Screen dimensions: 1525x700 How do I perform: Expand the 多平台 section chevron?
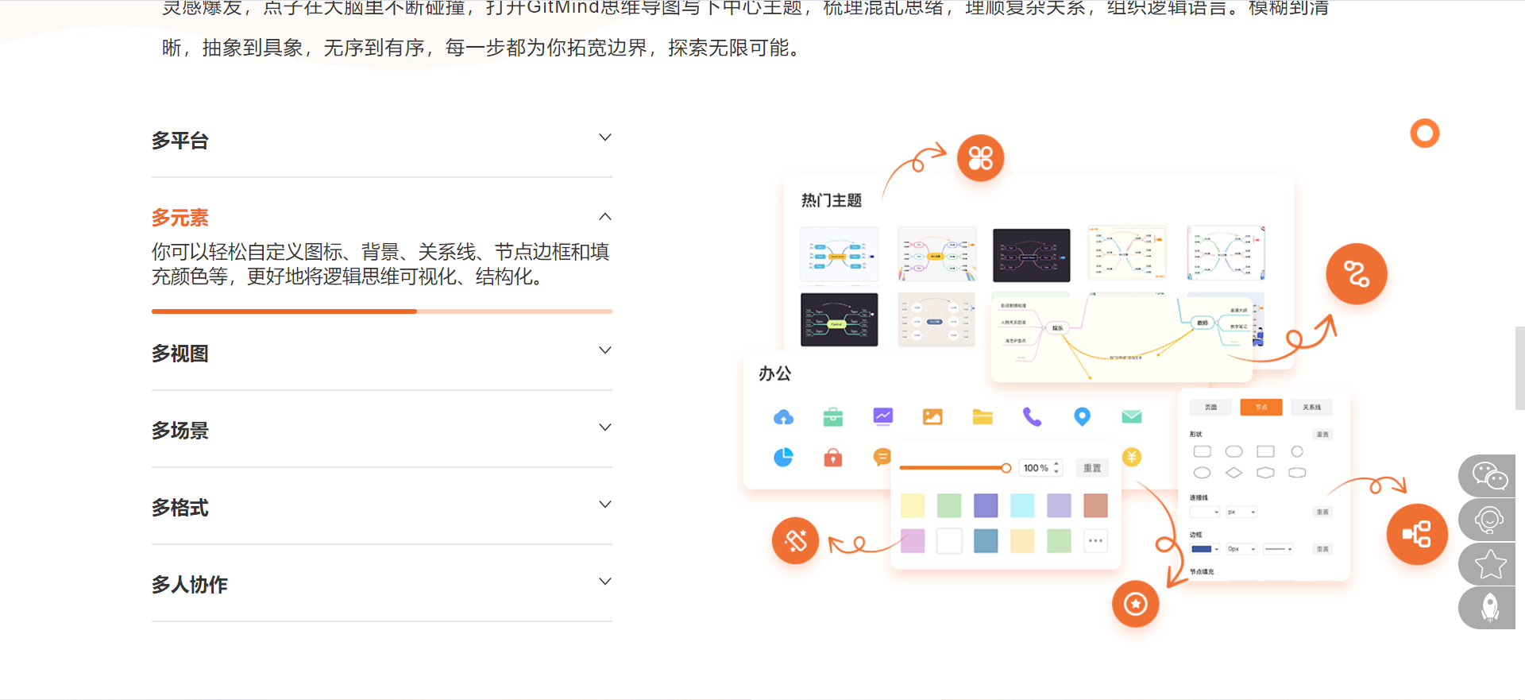point(605,137)
